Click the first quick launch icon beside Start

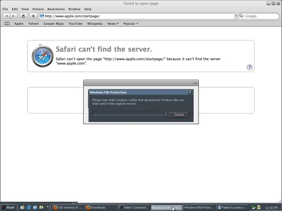point(22,207)
